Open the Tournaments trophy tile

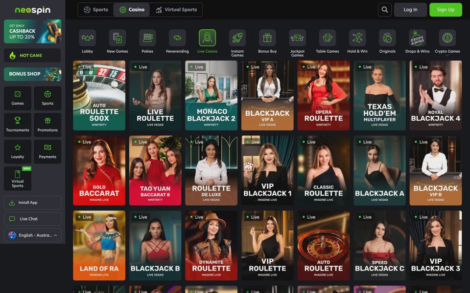coord(18,125)
